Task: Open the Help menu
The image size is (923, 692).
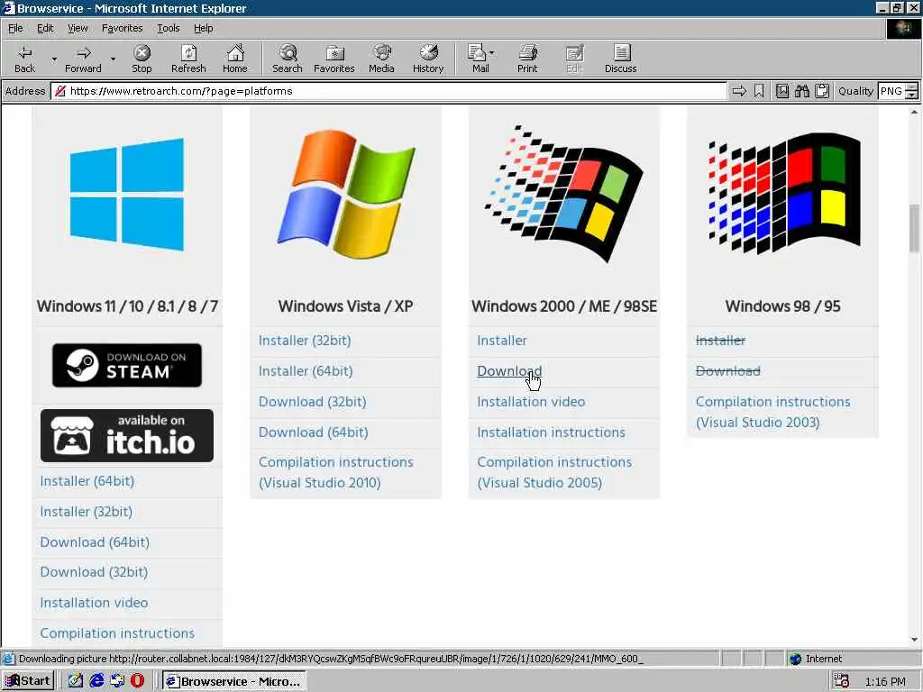Action: point(203,28)
